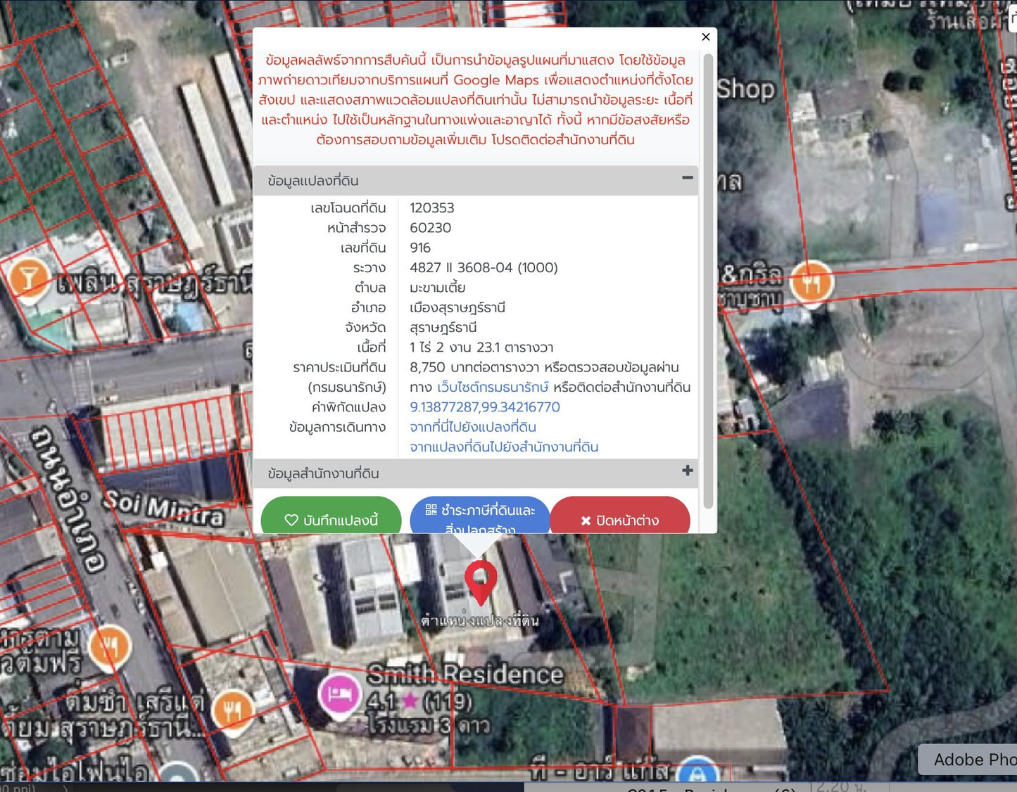Viewport: 1017px width, 792px height.
Task: Click the heart icon on บันทึกแปลงนี้ button
Action: (x=293, y=520)
